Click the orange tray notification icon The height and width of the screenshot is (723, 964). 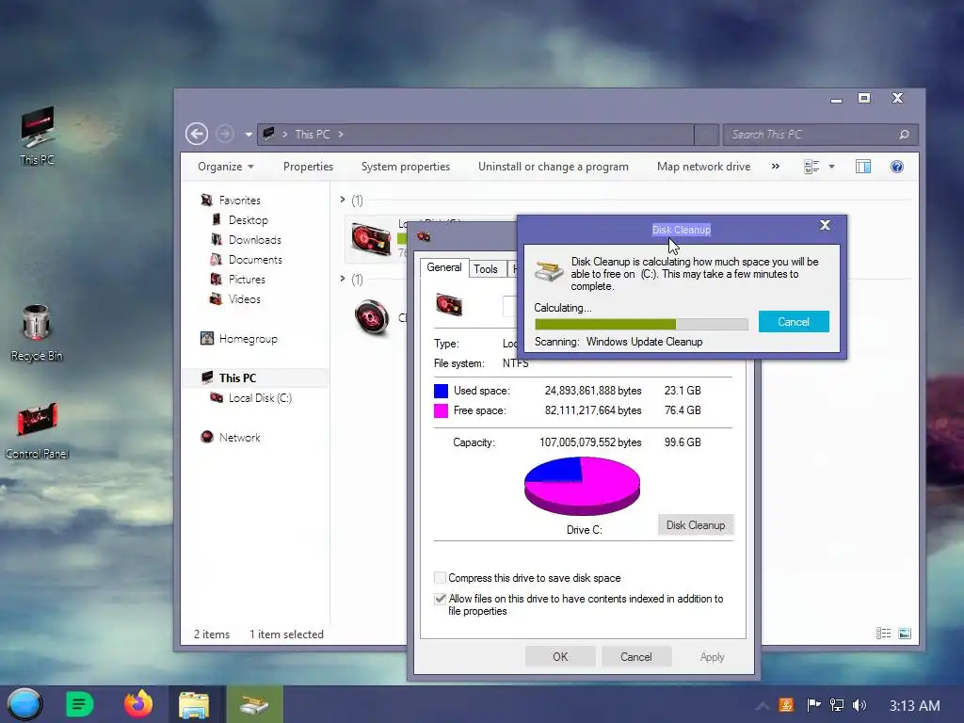pyautogui.click(x=786, y=705)
